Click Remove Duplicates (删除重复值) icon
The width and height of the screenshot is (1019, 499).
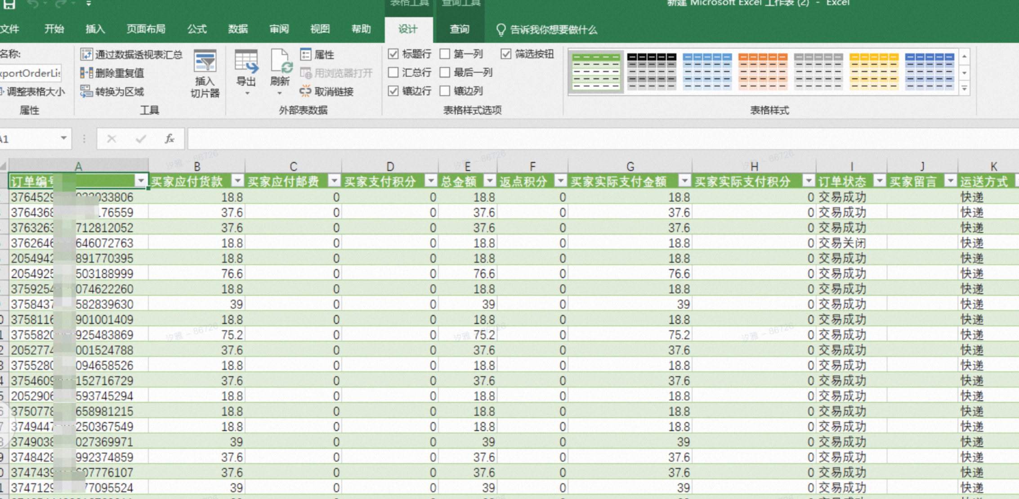86,73
